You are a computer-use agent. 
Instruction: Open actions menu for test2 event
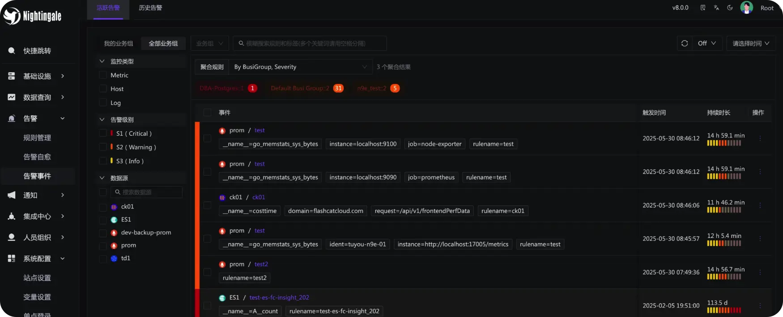pyautogui.click(x=760, y=272)
